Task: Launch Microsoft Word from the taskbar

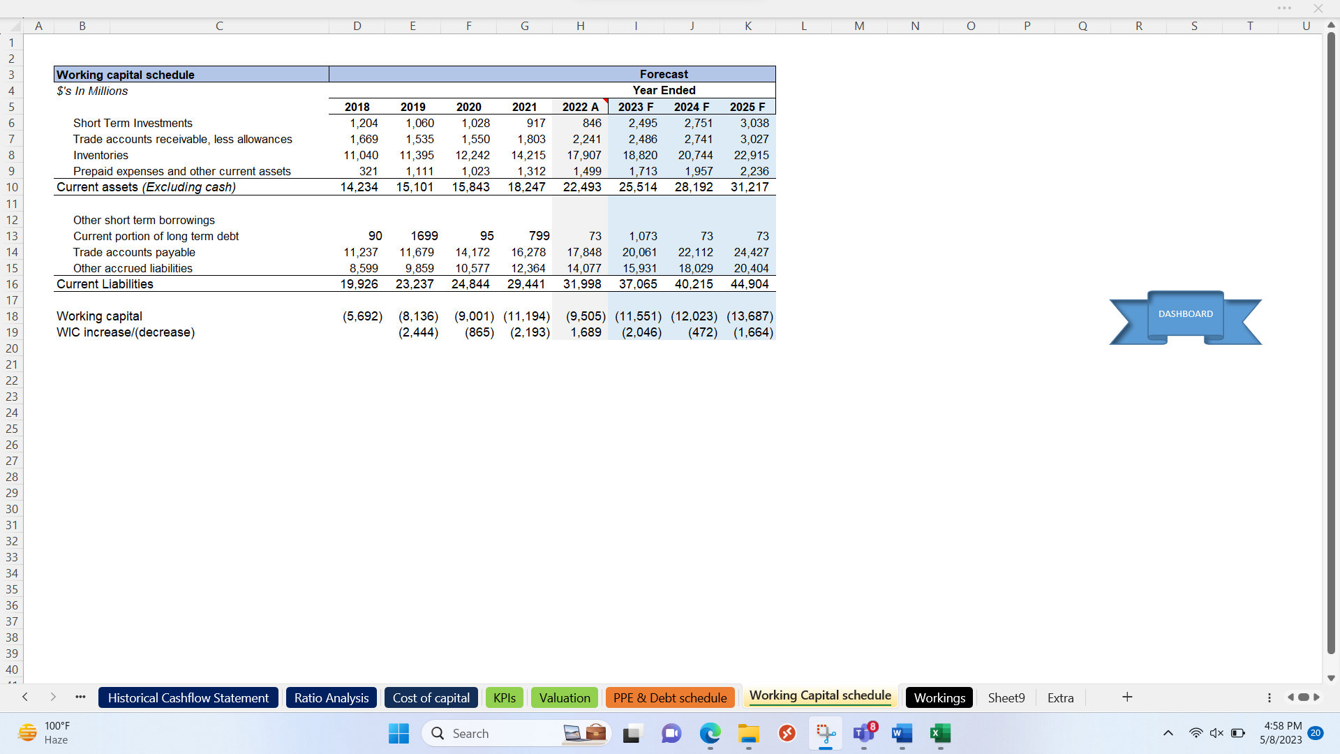Action: (901, 734)
